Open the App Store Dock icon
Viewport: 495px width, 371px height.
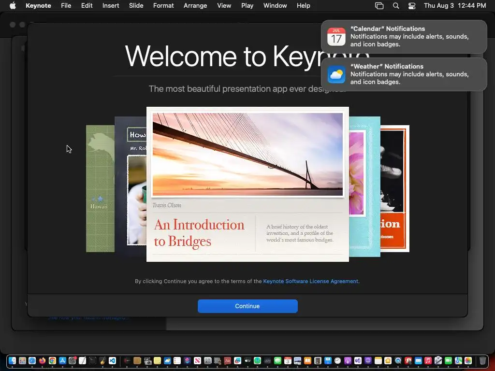pos(62,360)
